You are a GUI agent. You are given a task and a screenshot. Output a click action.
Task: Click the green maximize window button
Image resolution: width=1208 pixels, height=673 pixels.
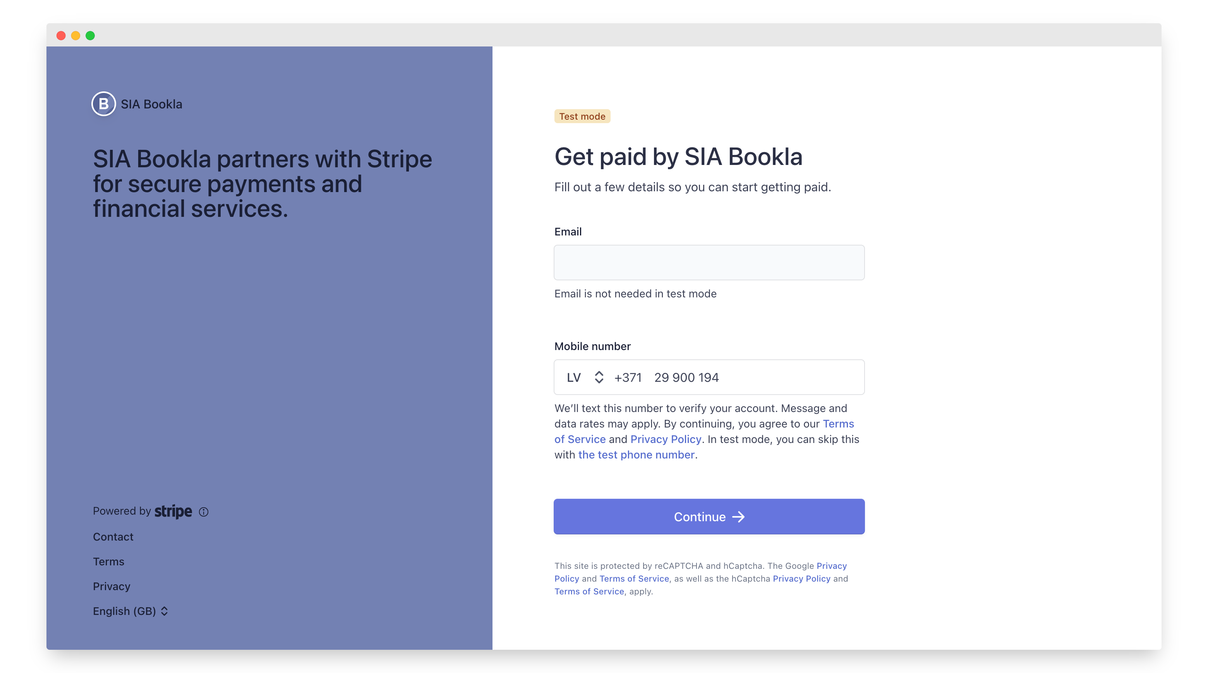point(90,36)
